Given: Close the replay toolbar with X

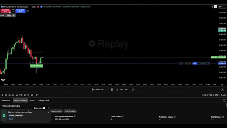Looking at the screenshot, I should coord(223,90).
